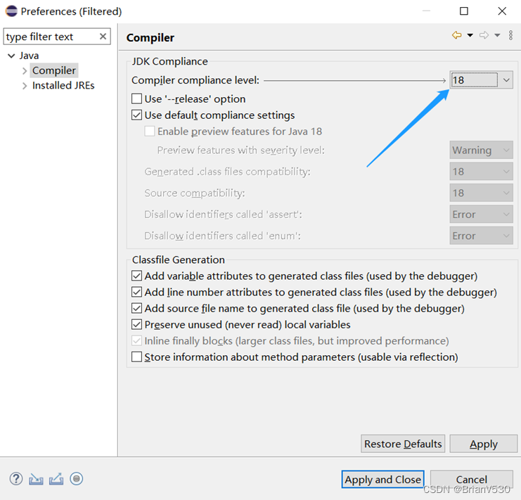This screenshot has height=500, width=521.
Task: Open the preview features severity Warning dropdown
Action: [481, 150]
